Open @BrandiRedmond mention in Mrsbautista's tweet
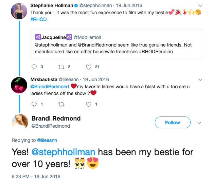214x182 pixels. pyautogui.click(x=50, y=87)
